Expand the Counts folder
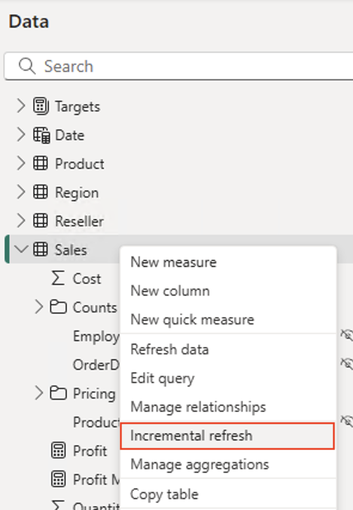 tap(39, 307)
